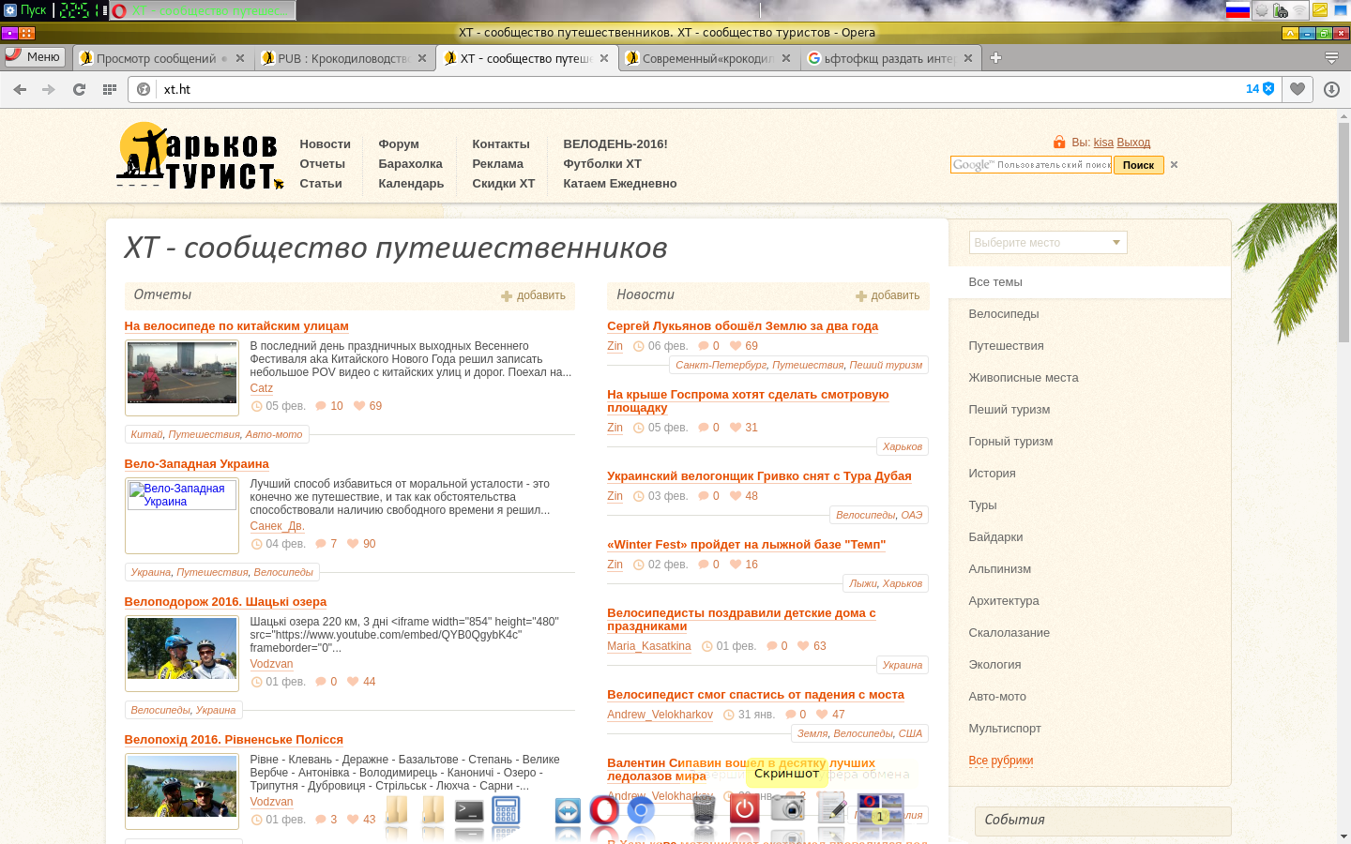Switch to the 'Просмотр сообщений' tab
Image resolution: width=1351 pixels, height=844 pixels.
[x=156, y=58]
